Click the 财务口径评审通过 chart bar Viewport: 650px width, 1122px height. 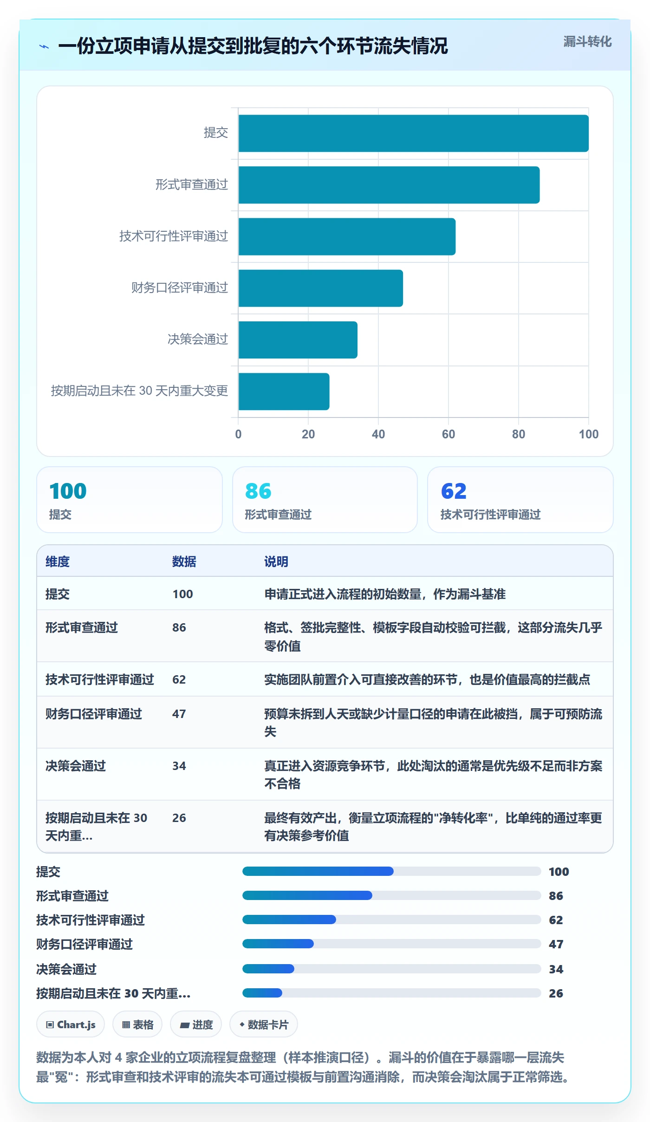(x=321, y=288)
